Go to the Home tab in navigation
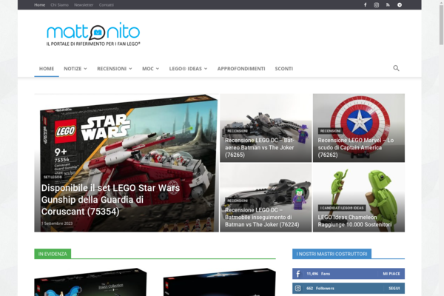Image resolution: width=444 pixels, height=296 pixels. pyautogui.click(x=47, y=68)
